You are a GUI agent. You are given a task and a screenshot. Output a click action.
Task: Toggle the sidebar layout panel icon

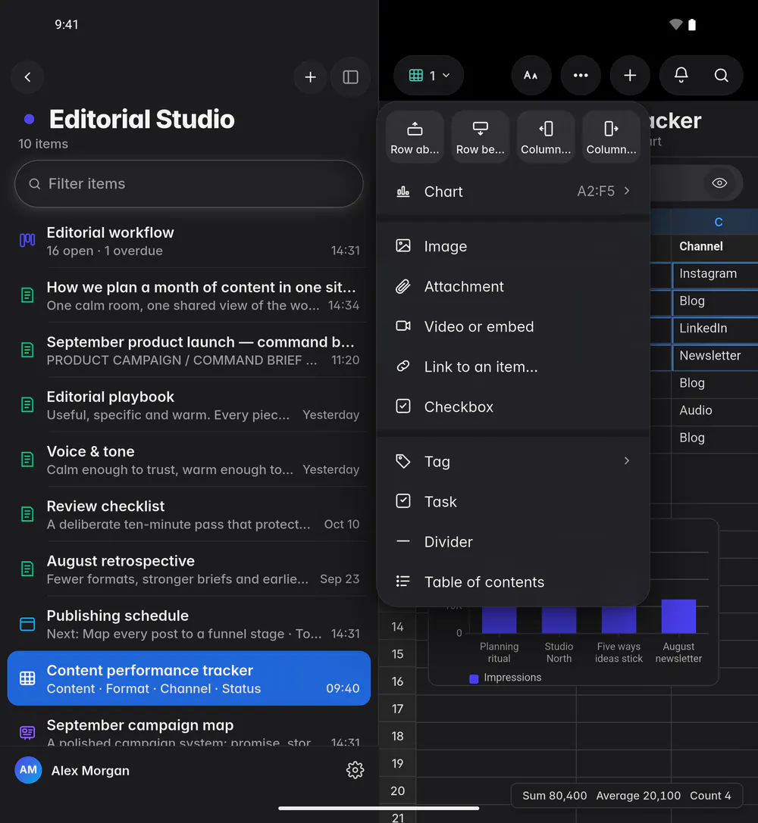[x=350, y=77]
